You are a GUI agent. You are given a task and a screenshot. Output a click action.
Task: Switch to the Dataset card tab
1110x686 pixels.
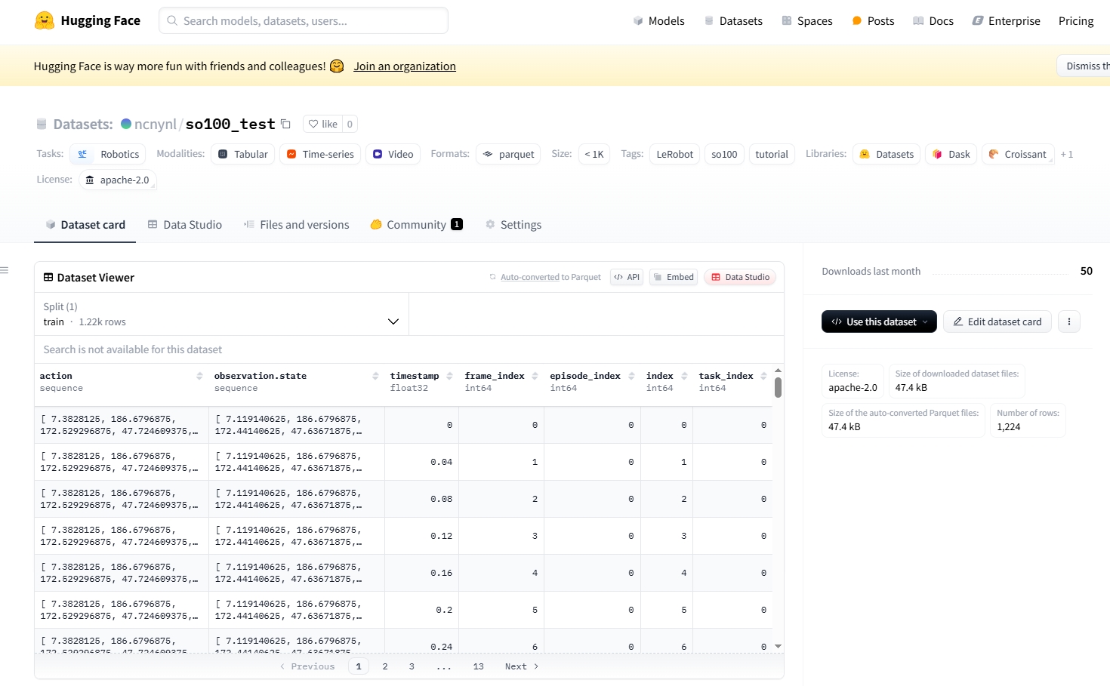point(85,225)
